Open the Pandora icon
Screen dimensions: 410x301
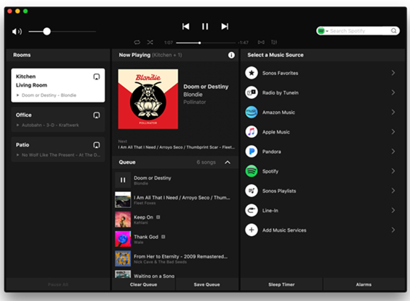click(x=252, y=152)
